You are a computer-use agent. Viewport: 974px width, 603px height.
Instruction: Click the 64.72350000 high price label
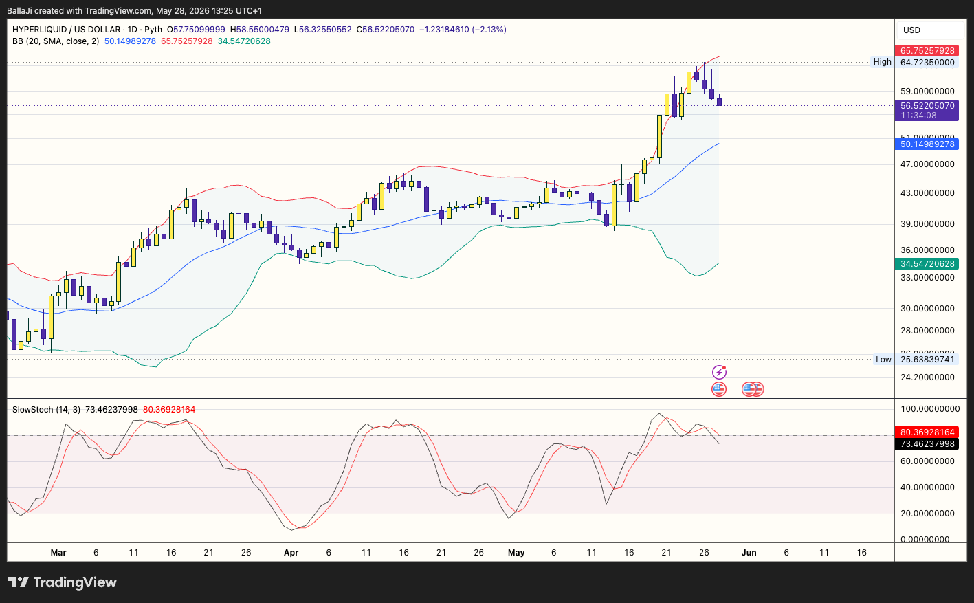click(927, 63)
